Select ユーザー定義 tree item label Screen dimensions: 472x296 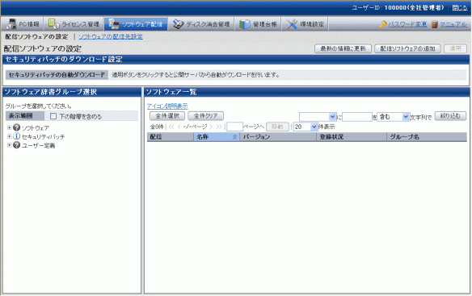[38, 145]
